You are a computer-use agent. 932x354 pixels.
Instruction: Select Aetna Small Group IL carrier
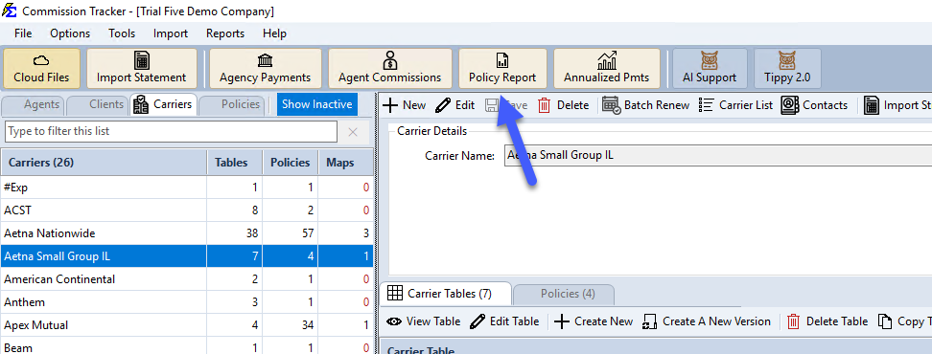[x=187, y=256]
